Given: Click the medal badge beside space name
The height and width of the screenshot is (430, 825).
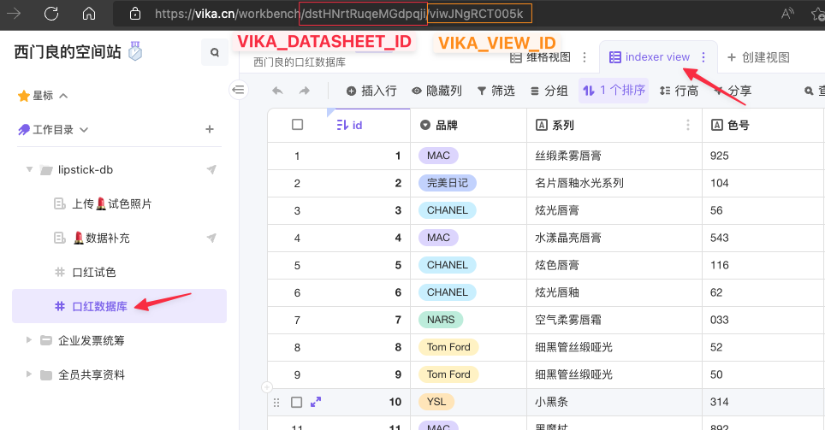Looking at the screenshot, I should [135, 51].
